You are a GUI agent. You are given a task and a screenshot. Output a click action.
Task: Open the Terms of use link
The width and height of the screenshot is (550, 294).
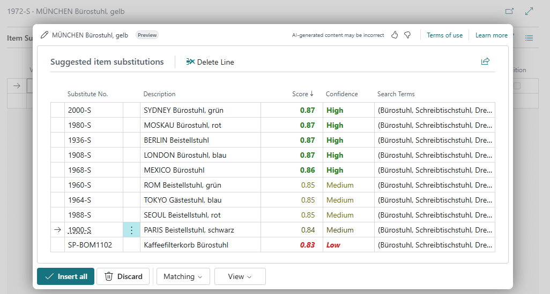[x=444, y=35]
